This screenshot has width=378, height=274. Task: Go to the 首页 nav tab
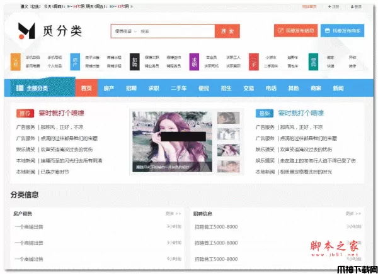86,88
